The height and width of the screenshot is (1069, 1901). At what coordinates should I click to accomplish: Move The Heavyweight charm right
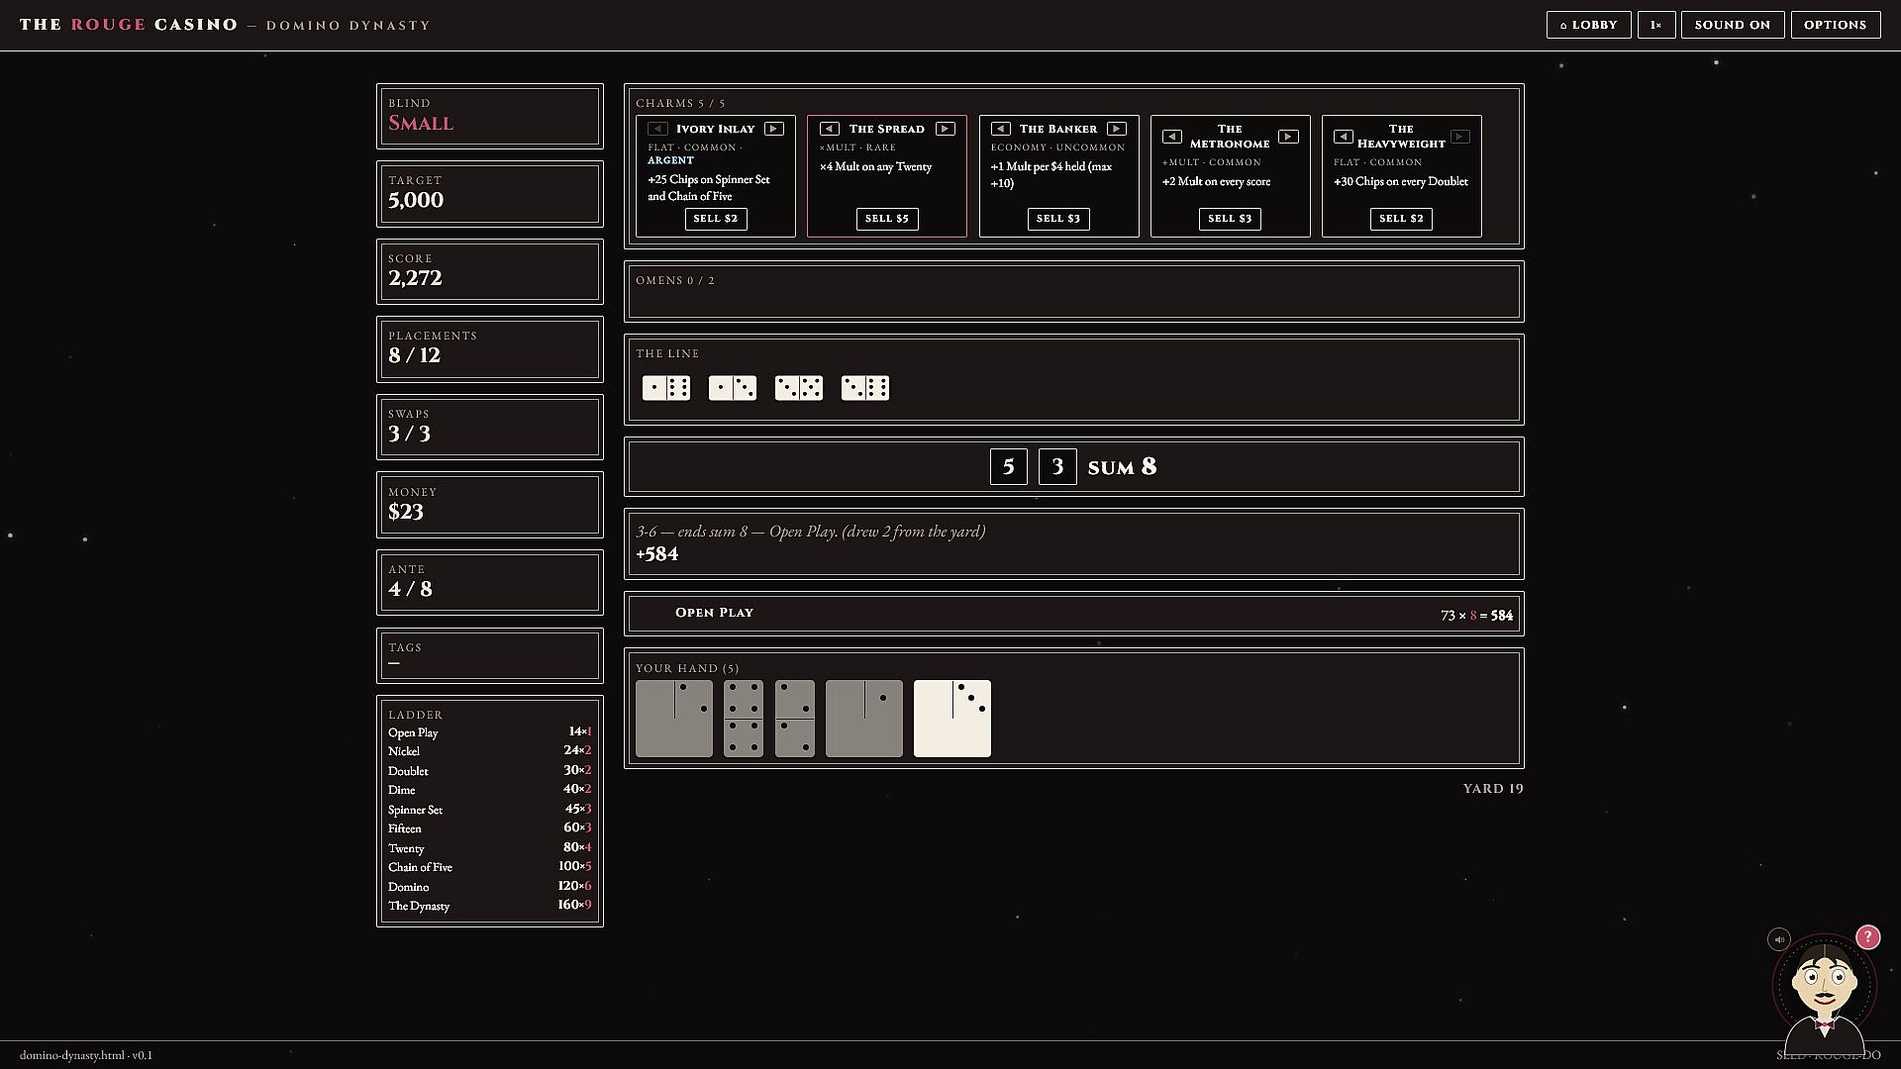pyautogui.click(x=1459, y=137)
